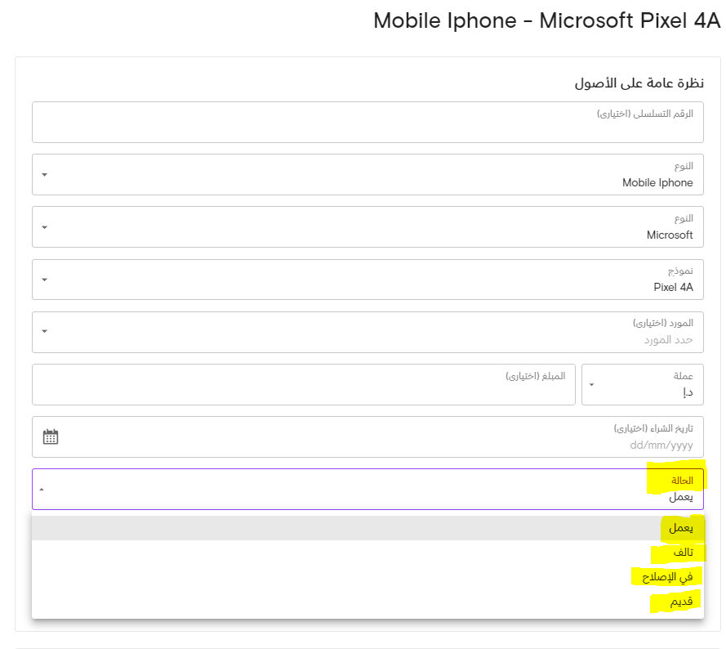Image resolution: width=726 pixels, height=649 pixels.
Task: Open the supplier (حدد المورد) dropdown
Action: pyautogui.click(x=367, y=332)
